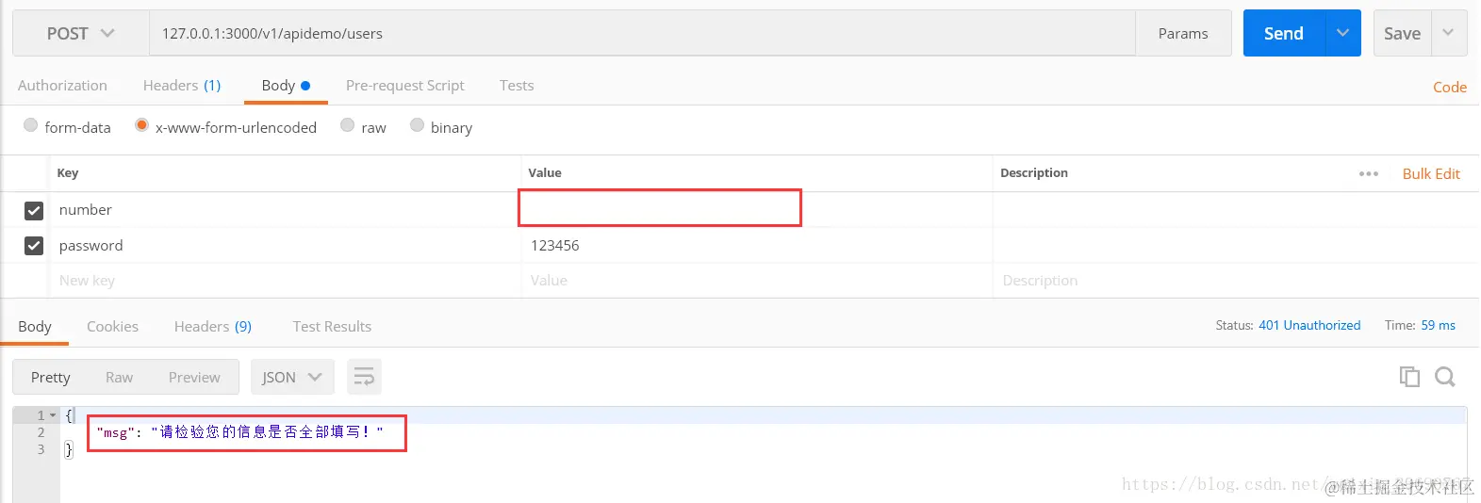Image resolution: width=1481 pixels, height=503 pixels.
Task: Open the JSON format dropdown
Action: pos(292,377)
